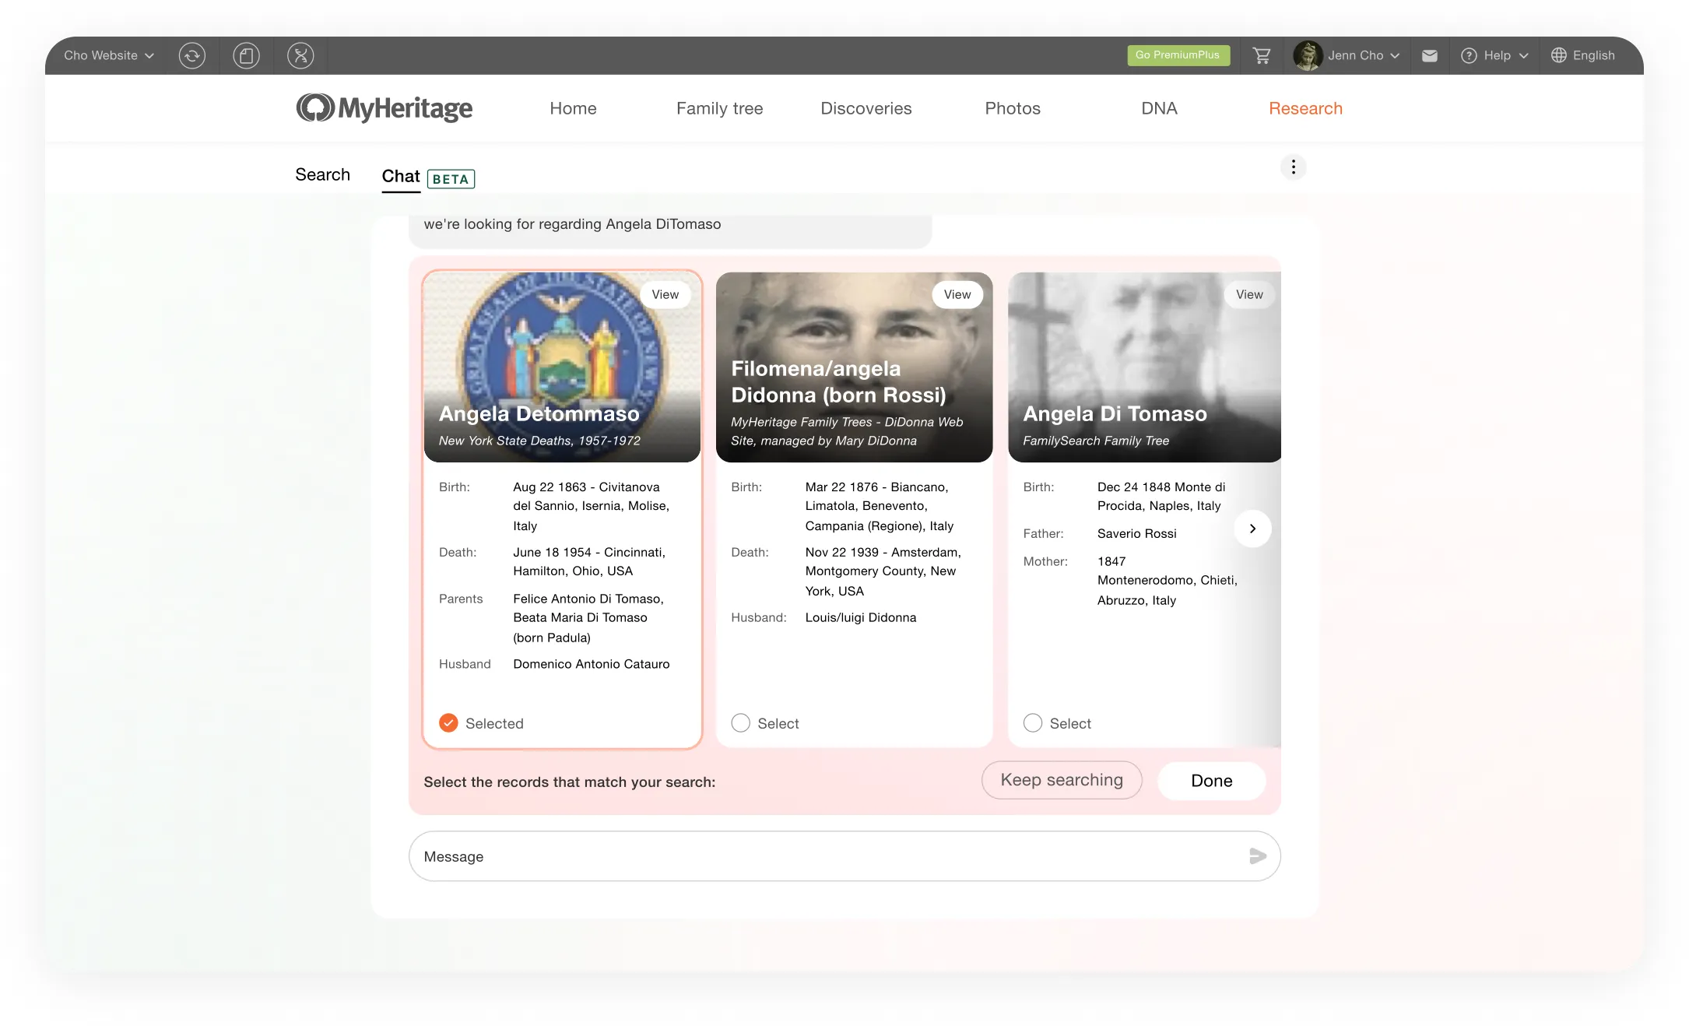Open the Family tree menu
Image resolution: width=1689 pixels, height=1026 pixels.
[719, 108]
